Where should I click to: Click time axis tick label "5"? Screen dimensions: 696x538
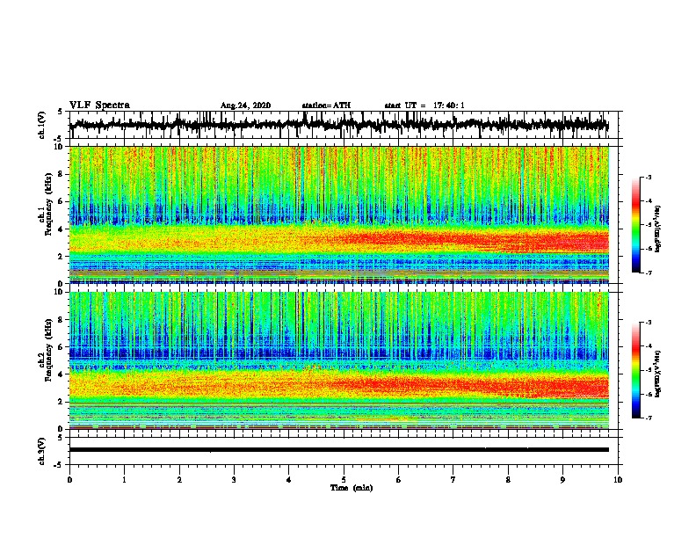[344, 480]
